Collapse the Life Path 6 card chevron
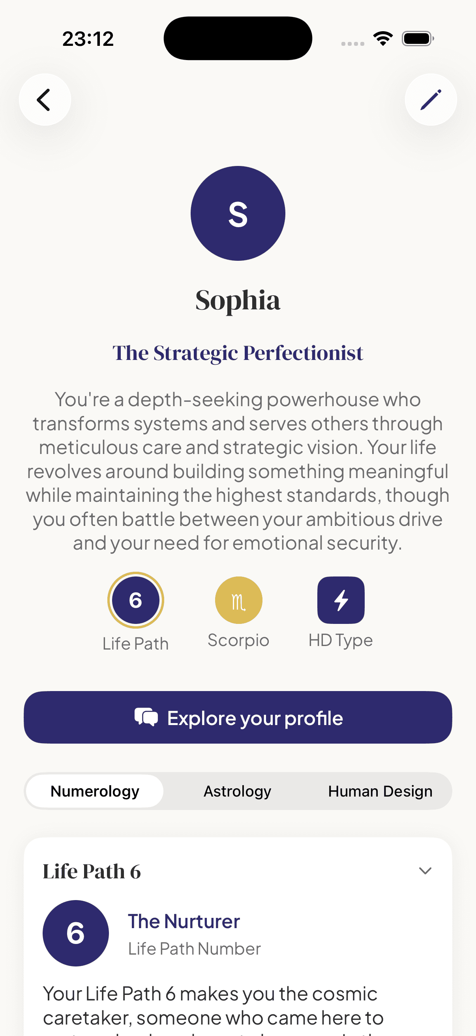 [425, 870]
